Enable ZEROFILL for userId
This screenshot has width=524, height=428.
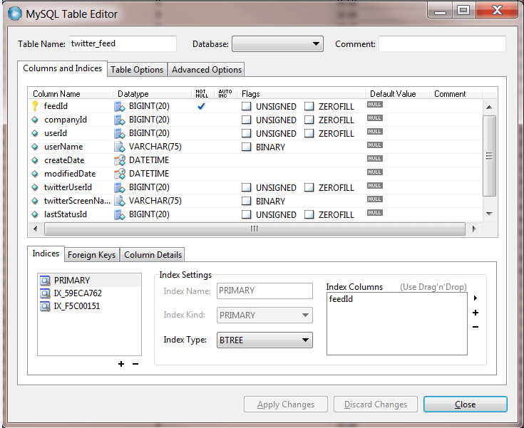pyautogui.click(x=309, y=134)
